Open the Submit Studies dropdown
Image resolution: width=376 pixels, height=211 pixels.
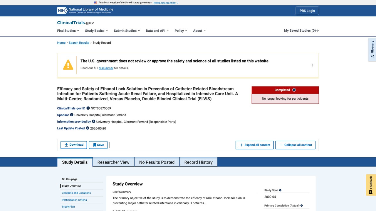tap(127, 31)
